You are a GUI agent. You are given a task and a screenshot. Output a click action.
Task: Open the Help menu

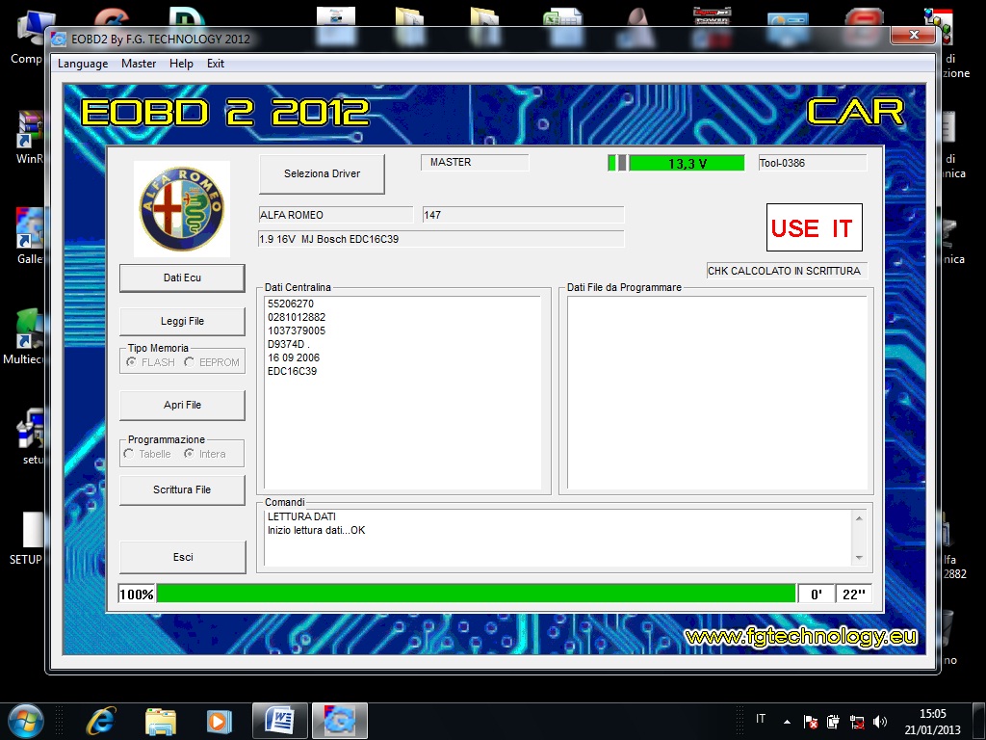pyautogui.click(x=181, y=64)
